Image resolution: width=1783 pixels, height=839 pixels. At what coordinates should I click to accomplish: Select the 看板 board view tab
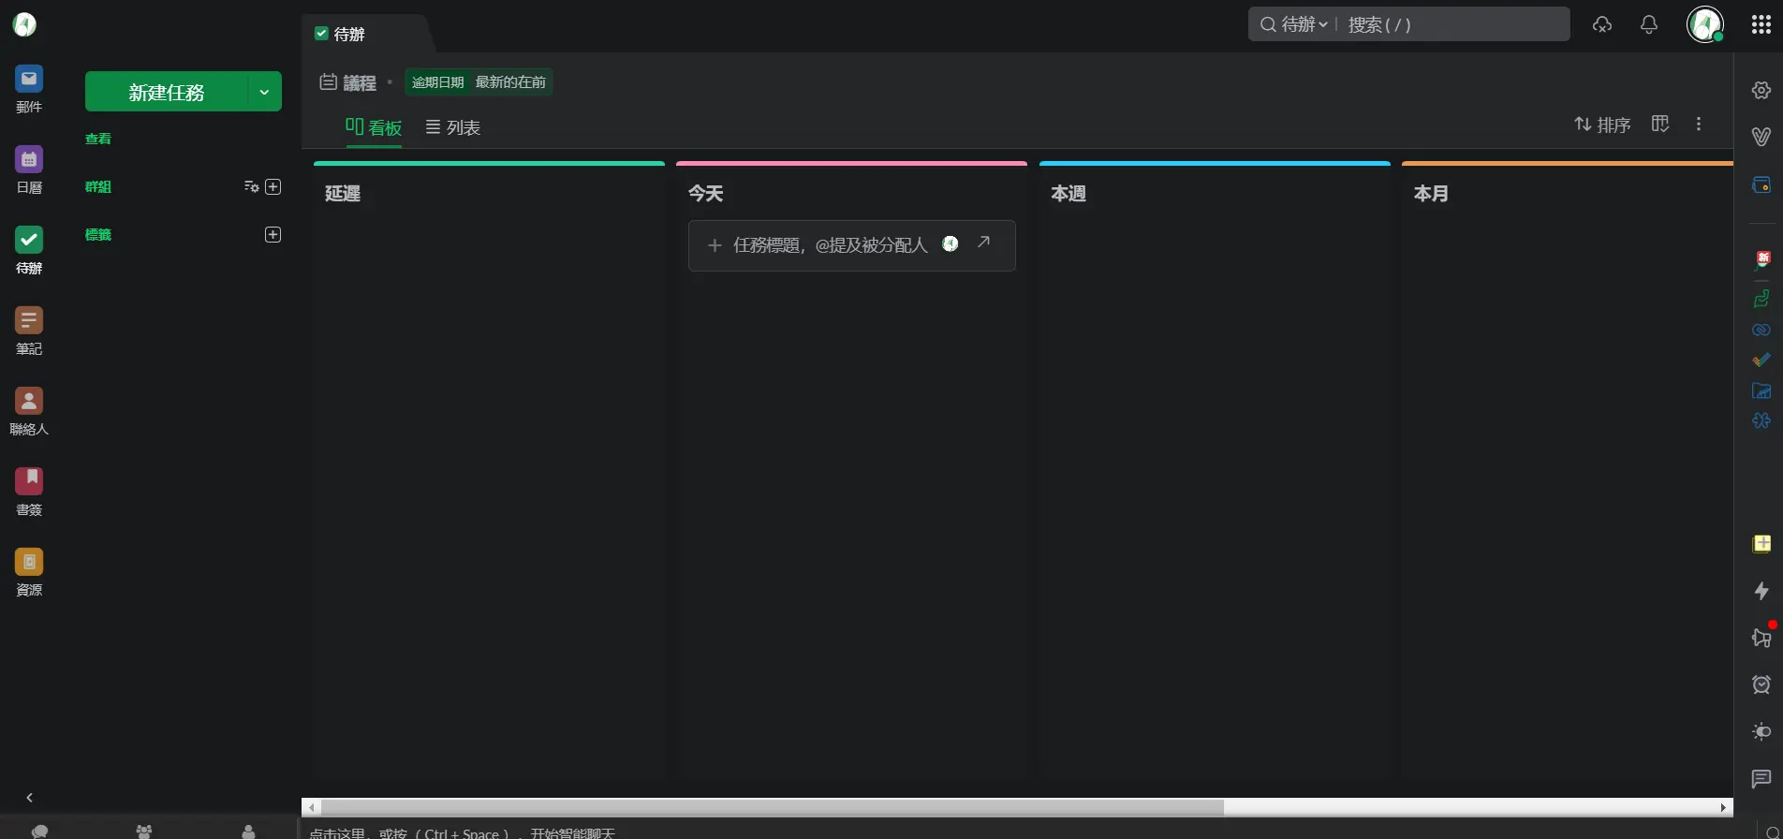click(x=374, y=127)
